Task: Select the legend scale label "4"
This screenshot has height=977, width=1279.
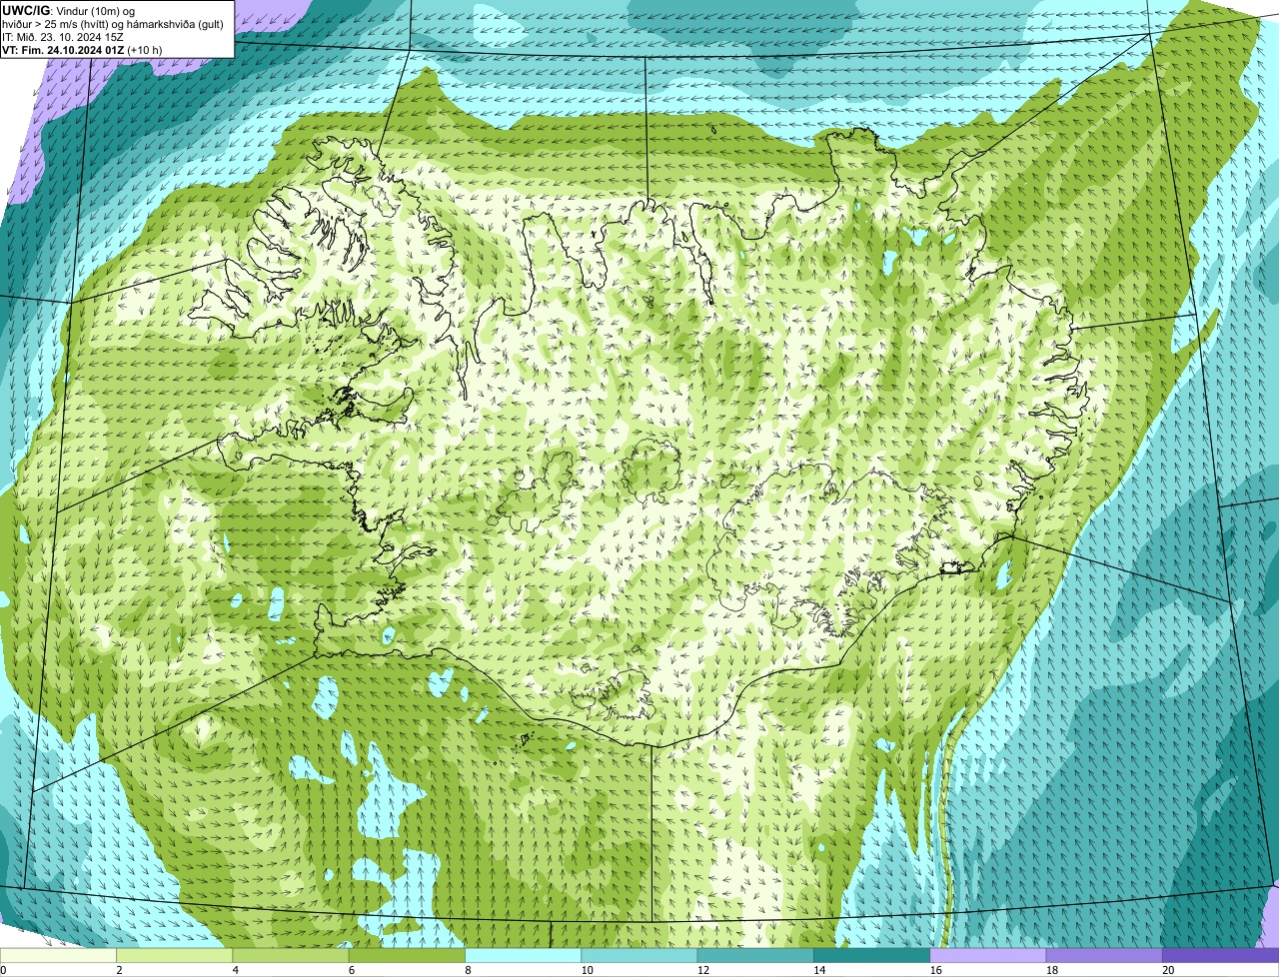Action: coord(236,970)
